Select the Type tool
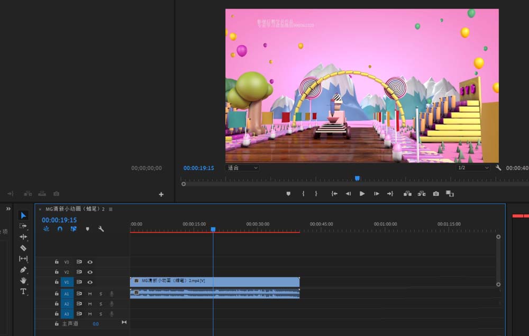Image resolution: width=529 pixels, height=336 pixels. point(23,292)
